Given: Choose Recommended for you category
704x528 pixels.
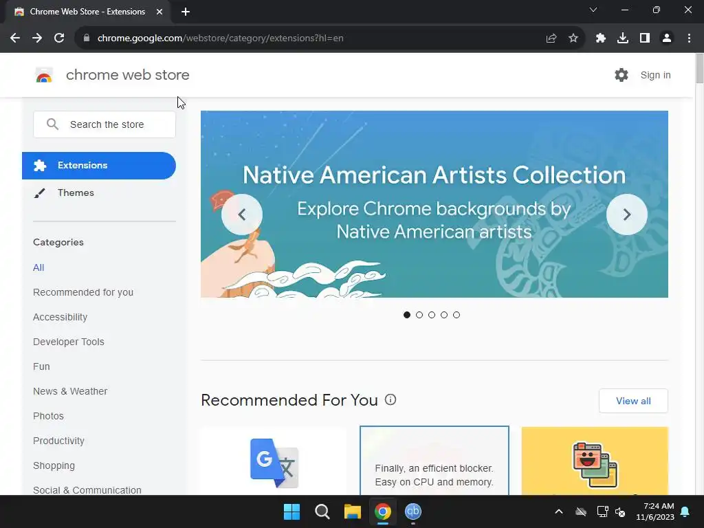Looking at the screenshot, I should (x=83, y=292).
